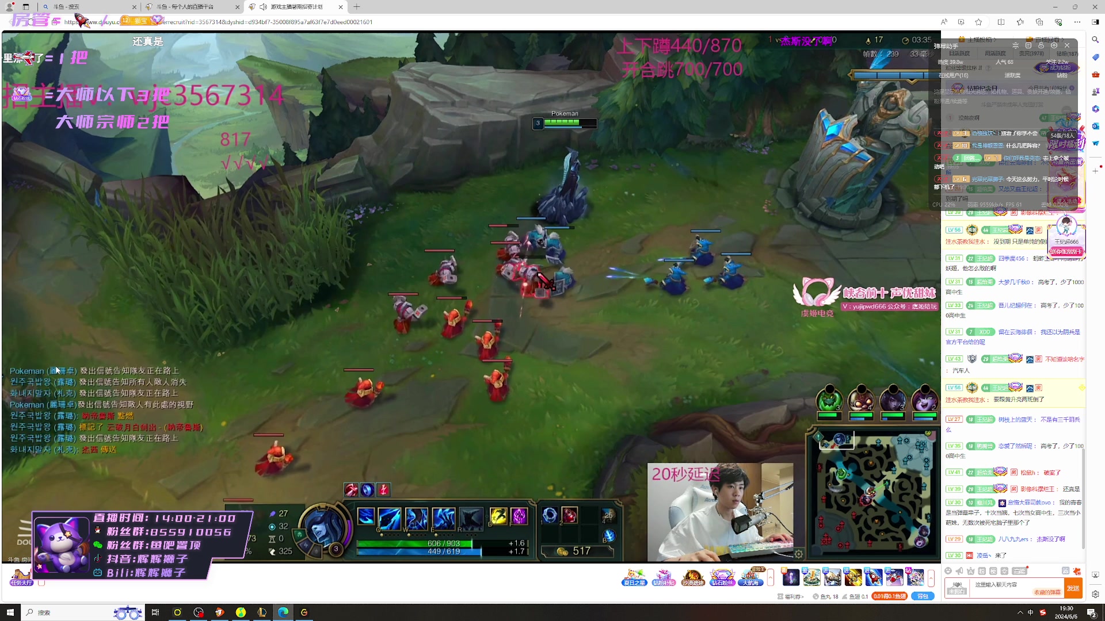Image resolution: width=1105 pixels, height=621 pixels.
Task: Open Task View on the taskbar
Action: (x=155, y=612)
